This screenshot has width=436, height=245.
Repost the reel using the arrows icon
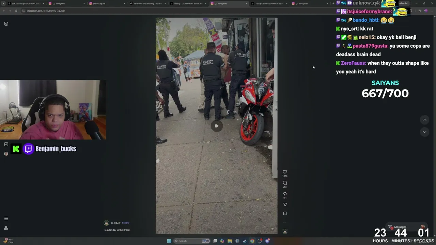pyautogui.click(x=285, y=194)
